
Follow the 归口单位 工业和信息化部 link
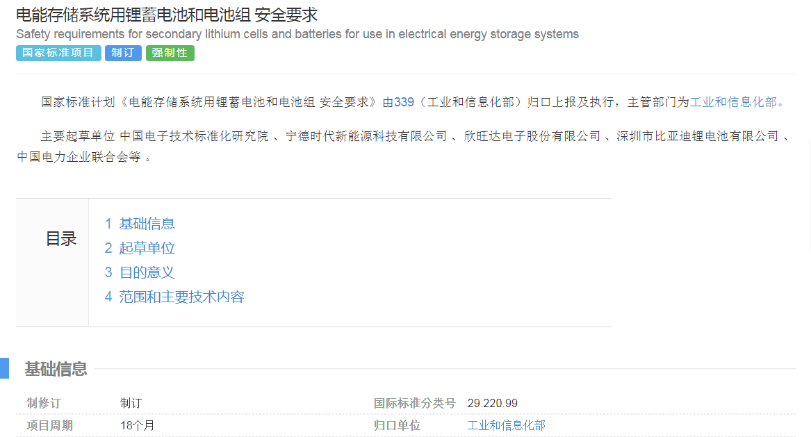506,425
